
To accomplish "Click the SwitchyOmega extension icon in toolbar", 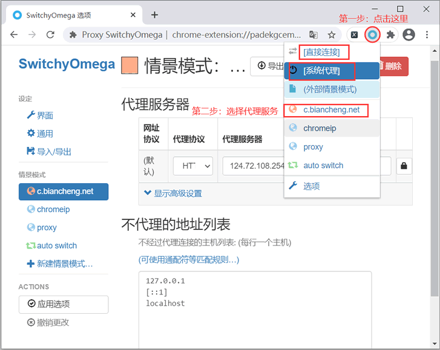I will click(x=373, y=35).
